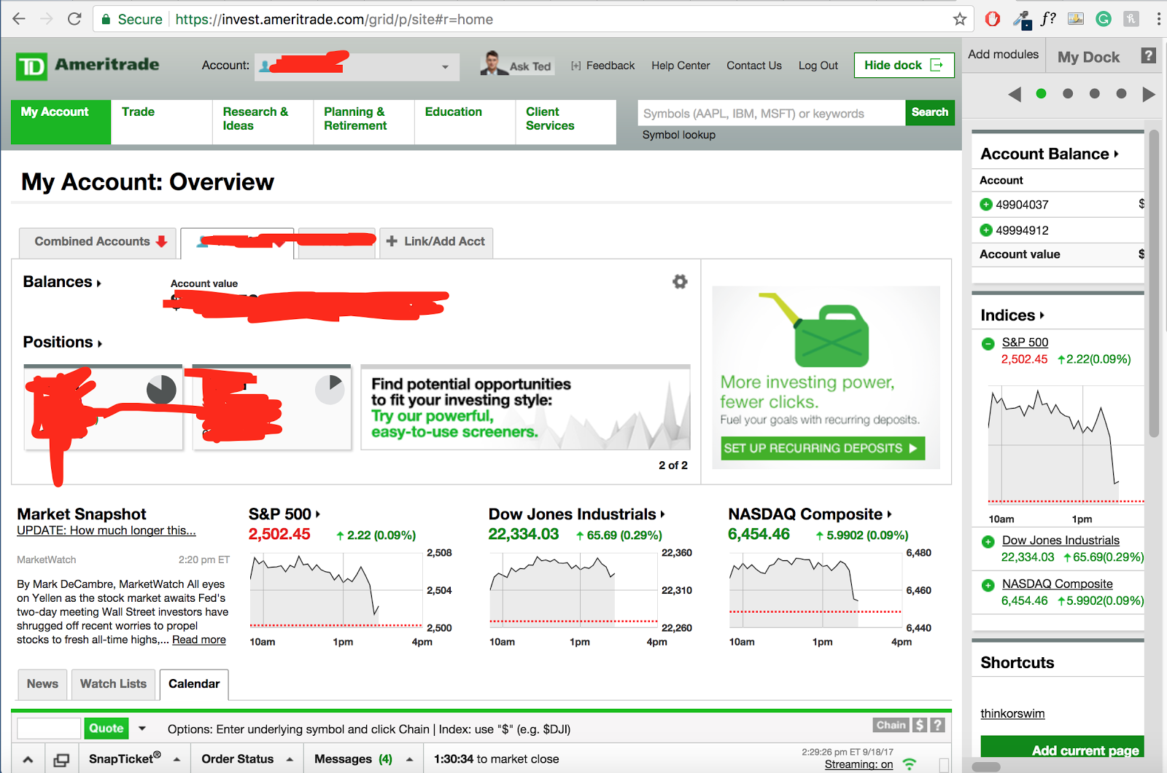Viewport: 1167px width, 773px height.
Task: Open the Grammarly extension icon
Action: pyautogui.click(x=1104, y=19)
